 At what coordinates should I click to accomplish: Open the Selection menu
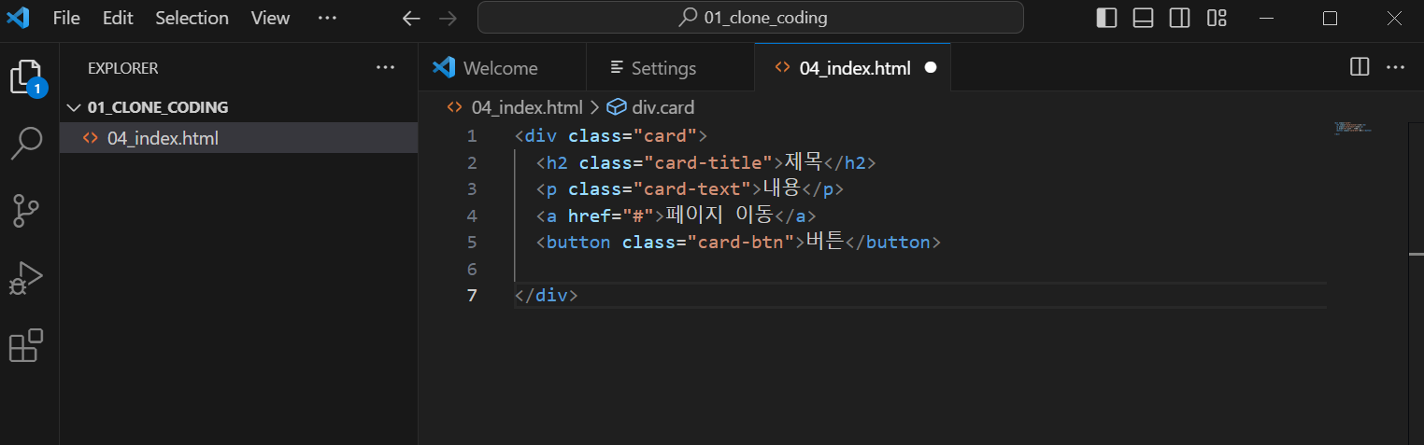point(192,18)
